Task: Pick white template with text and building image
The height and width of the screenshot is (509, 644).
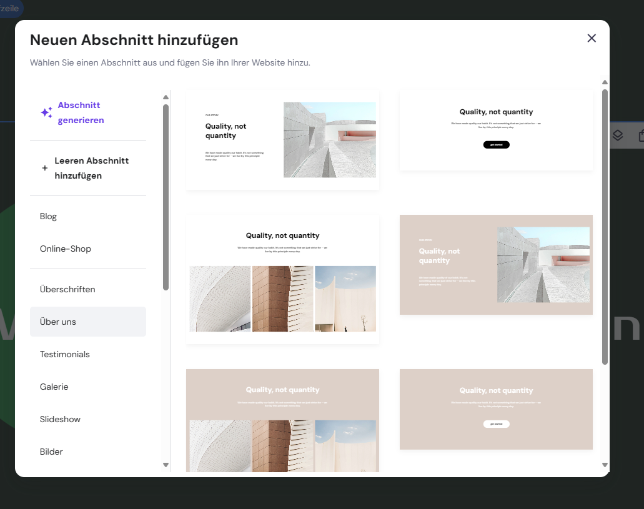Action: coord(282,140)
